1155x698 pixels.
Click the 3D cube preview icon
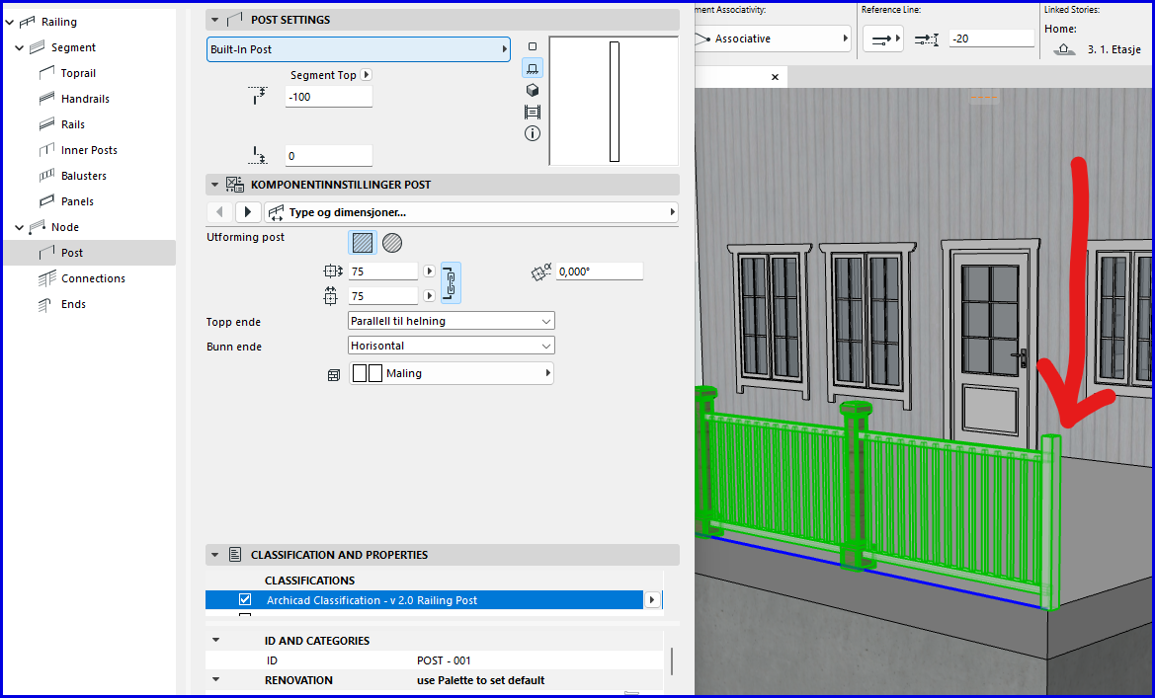point(533,90)
